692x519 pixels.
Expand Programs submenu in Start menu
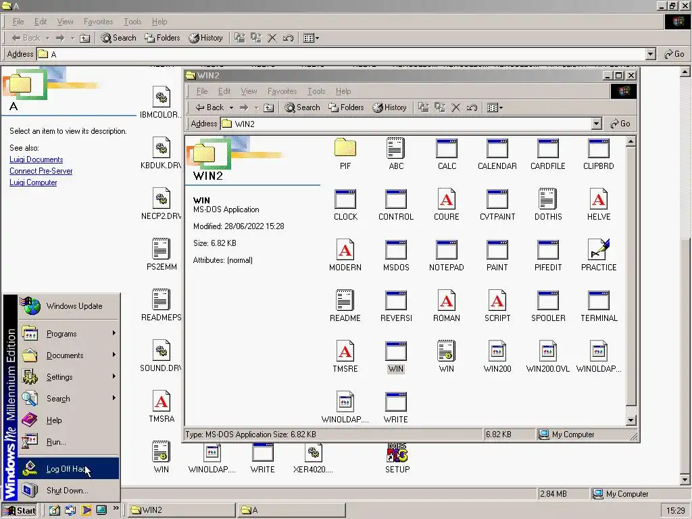pyautogui.click(x=68, y=334)
